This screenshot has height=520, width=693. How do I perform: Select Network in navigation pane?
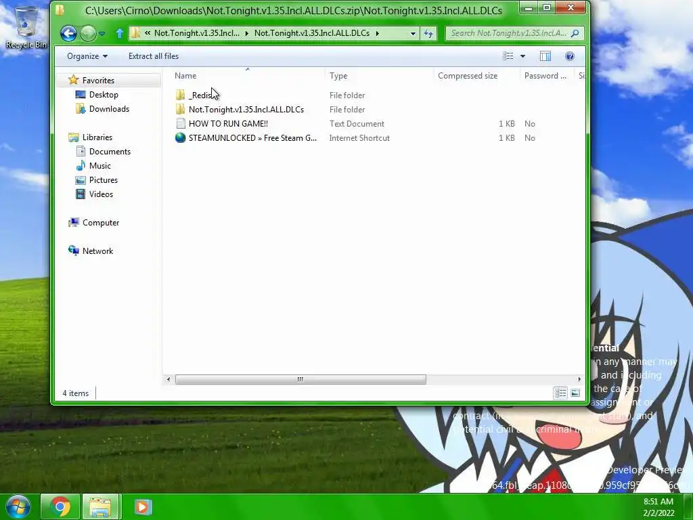click(97, 251)
